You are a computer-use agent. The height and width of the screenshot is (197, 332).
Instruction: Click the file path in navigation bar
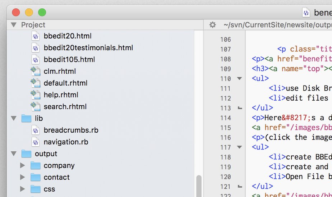pyautogui.click(x=278, y=25)
